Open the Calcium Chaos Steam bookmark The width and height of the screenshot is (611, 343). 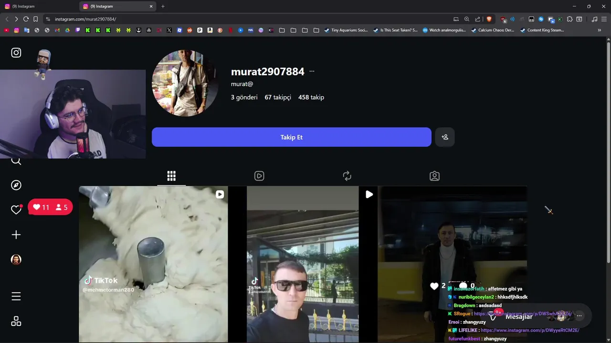[493, 30]
